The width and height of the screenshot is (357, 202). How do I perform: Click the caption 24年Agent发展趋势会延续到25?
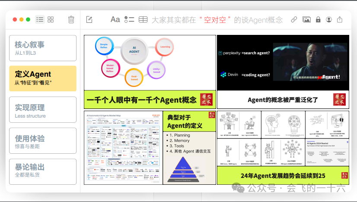click(x=283, y=176)
